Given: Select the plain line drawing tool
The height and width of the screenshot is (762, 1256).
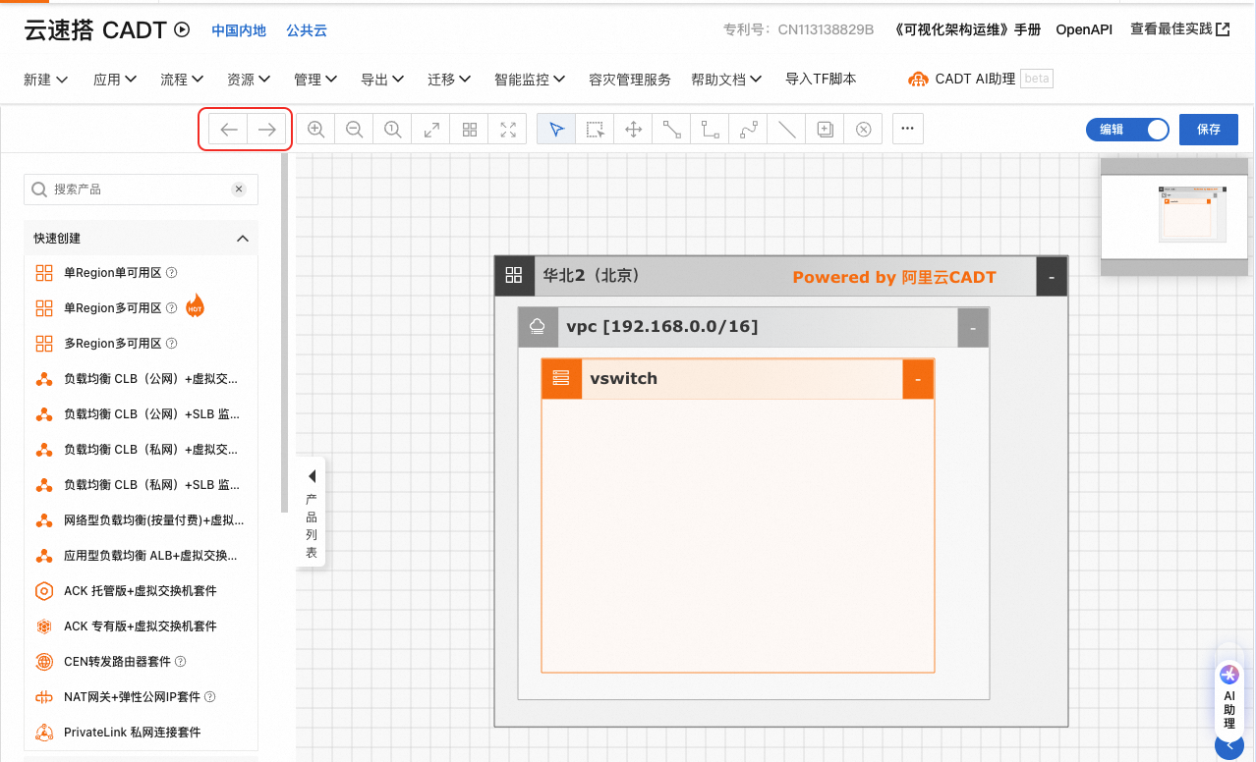Looking at the screenshot, I should [x=786, y=130].
